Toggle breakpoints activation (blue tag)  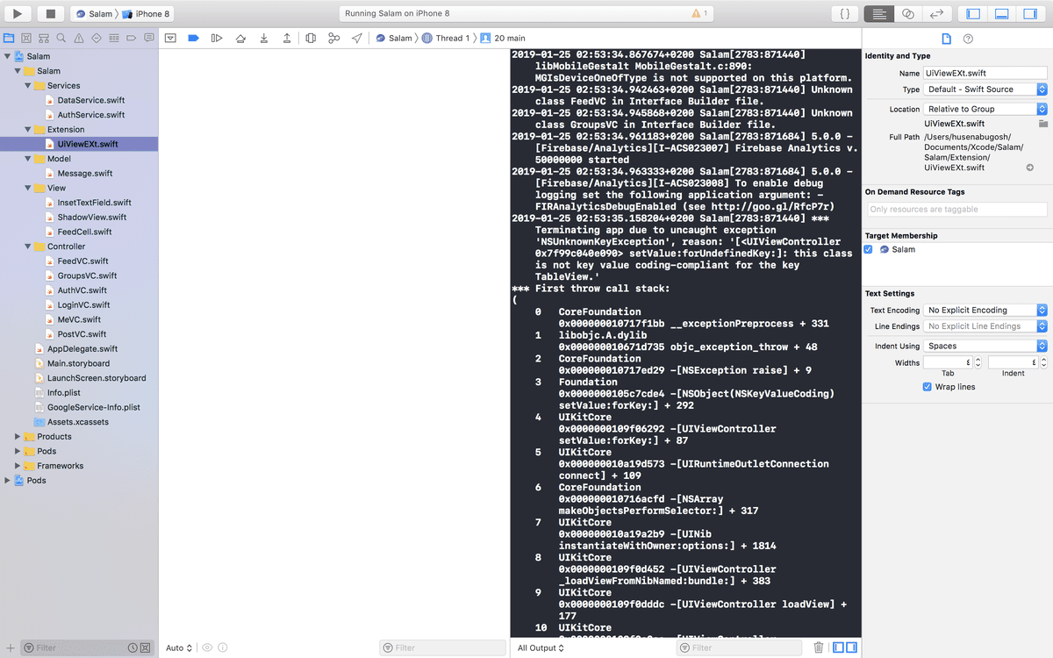tap(194, 38)
